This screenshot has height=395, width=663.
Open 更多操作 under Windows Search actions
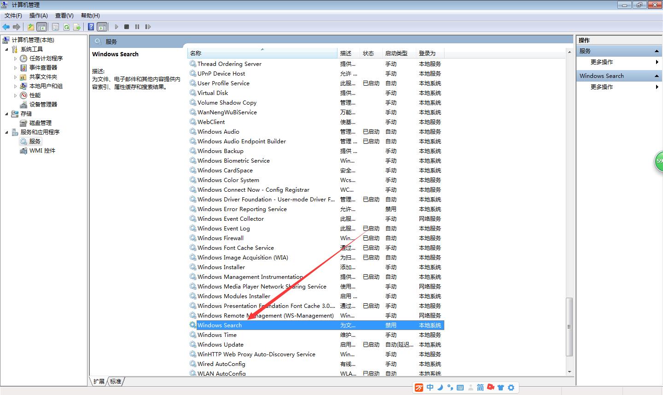pyautogui.click(x=602, y=87)
